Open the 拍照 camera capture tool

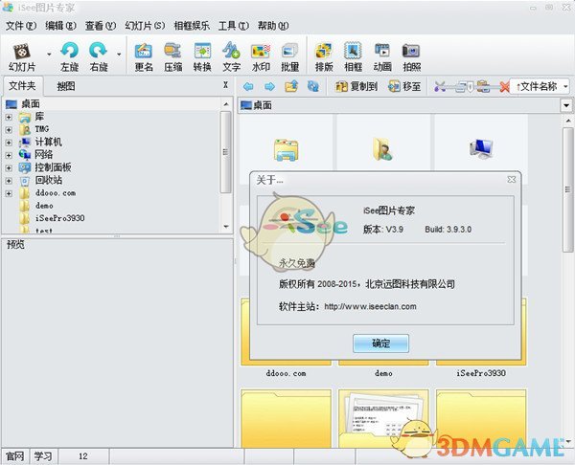(x=411, y=56)
